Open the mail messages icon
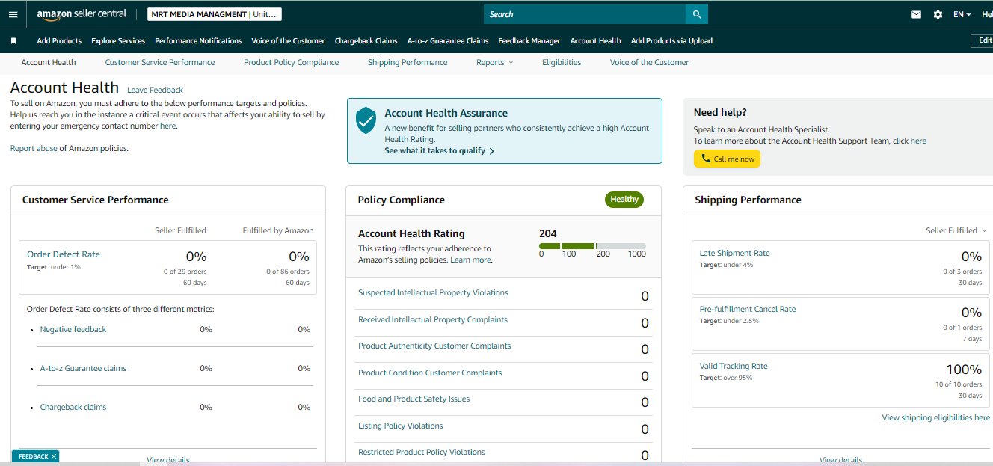Viewport: 993px width, 466px height. [916, 14]
